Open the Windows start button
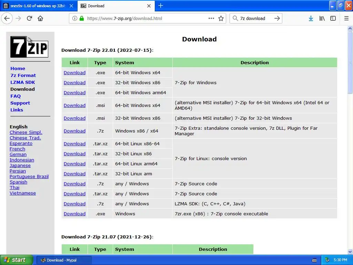The height and width of the screenshot is (265, 353). [x=16, y=260]
